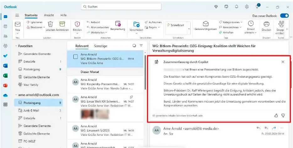Switch to the Sonstige inbox tab
The height and width of the screenshot is (148, 293).
100,46
